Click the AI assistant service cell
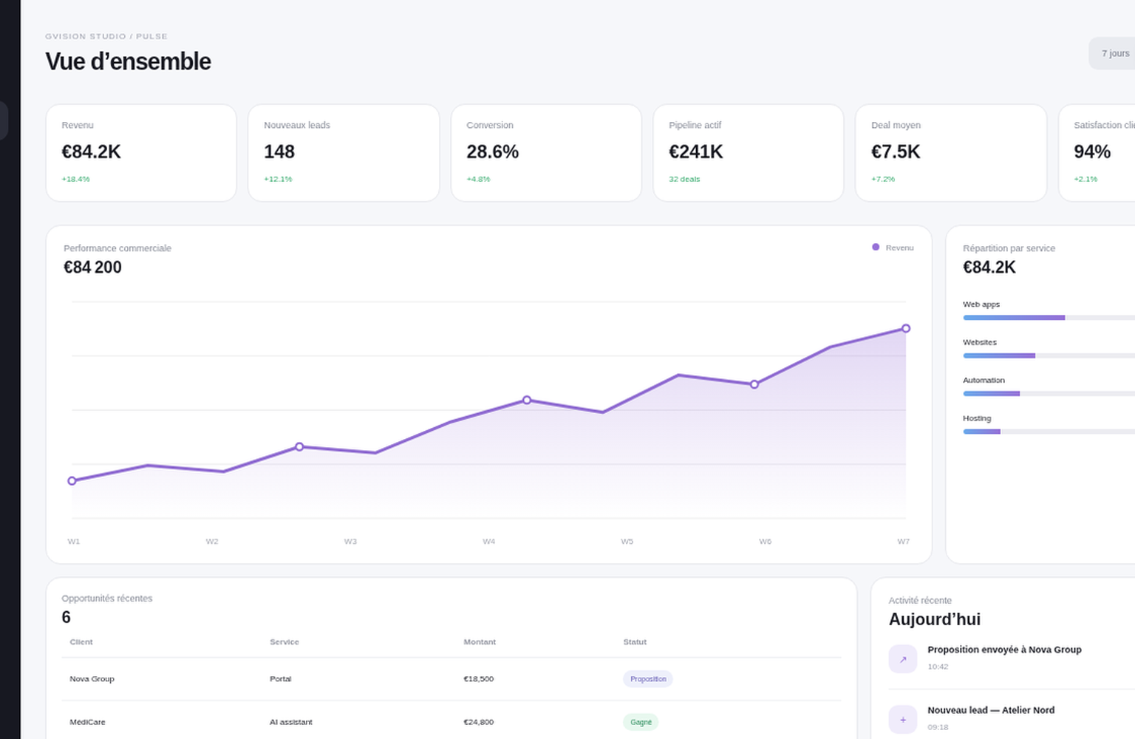The image size is (1135, 739). (x=291, y=722)
